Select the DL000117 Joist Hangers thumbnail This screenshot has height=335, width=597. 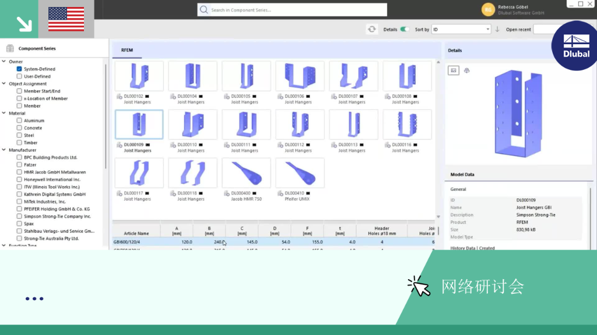click(x=139, y=173)
